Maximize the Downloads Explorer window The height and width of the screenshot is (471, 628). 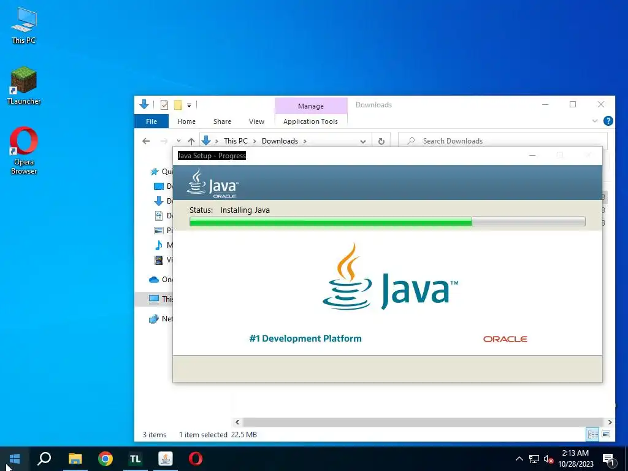[x=573, y=104]
